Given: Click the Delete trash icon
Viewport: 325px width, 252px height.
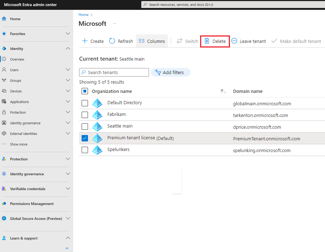Looking at the screenshot, I should [208, 41].
